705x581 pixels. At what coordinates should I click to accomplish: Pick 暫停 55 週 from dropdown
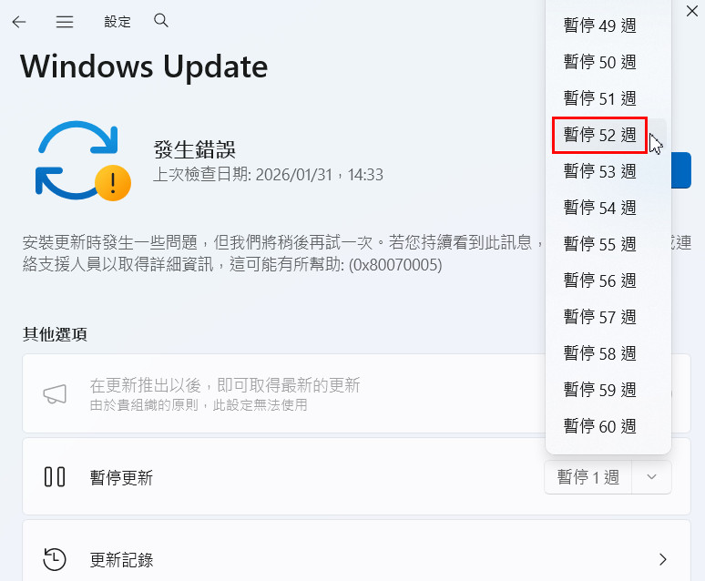pyautogui.click(x=599, y=244)
